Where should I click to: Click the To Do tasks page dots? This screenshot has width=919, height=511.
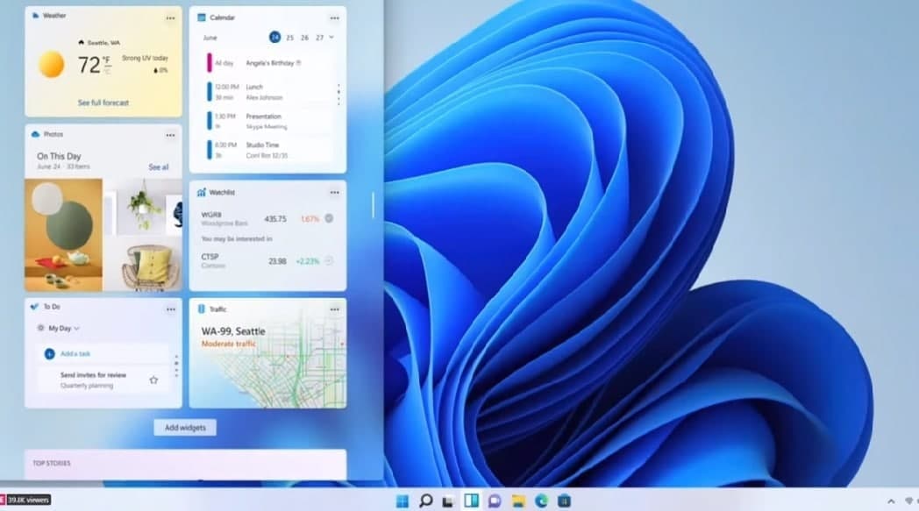[x=176, y=366]
